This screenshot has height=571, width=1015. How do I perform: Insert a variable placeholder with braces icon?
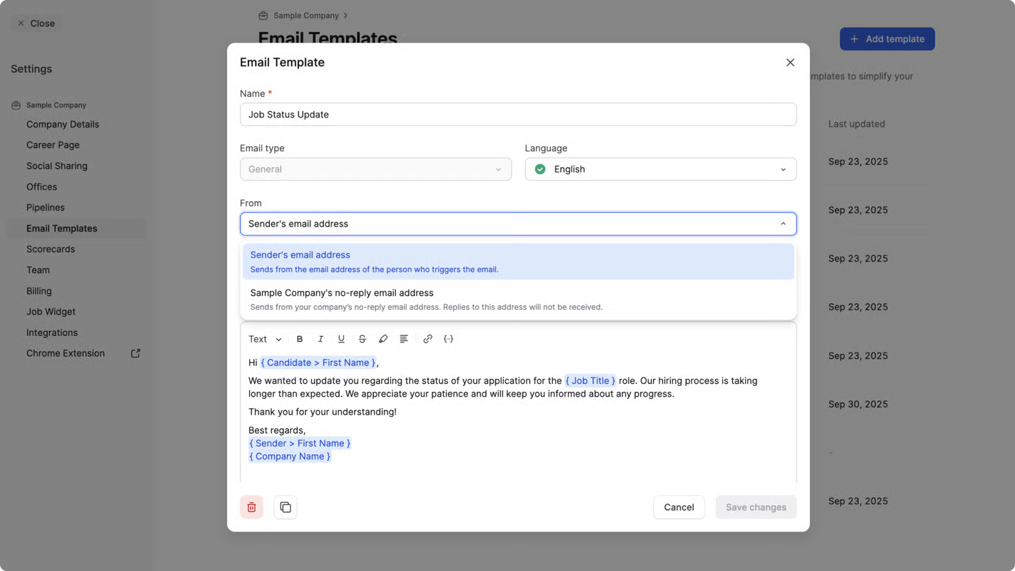point(449,339)
